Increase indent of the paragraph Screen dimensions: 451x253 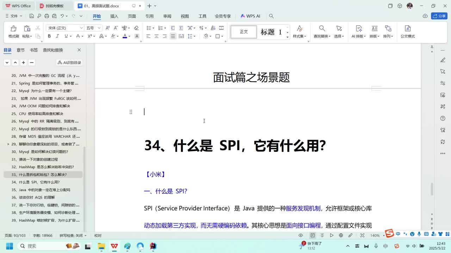(x=181, y=28)
